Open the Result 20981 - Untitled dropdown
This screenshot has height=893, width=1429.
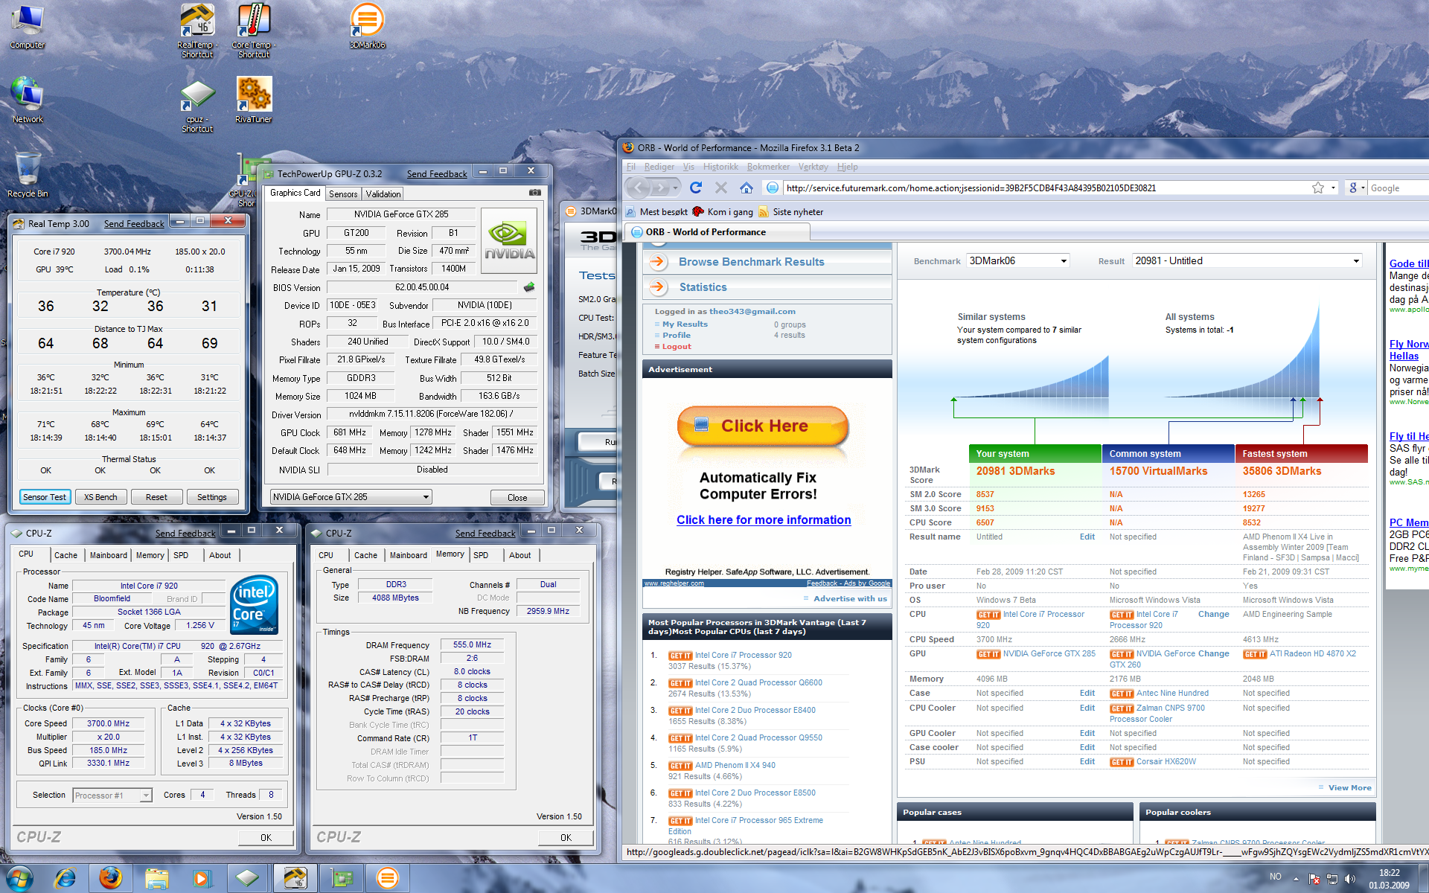click(1247, 260)
